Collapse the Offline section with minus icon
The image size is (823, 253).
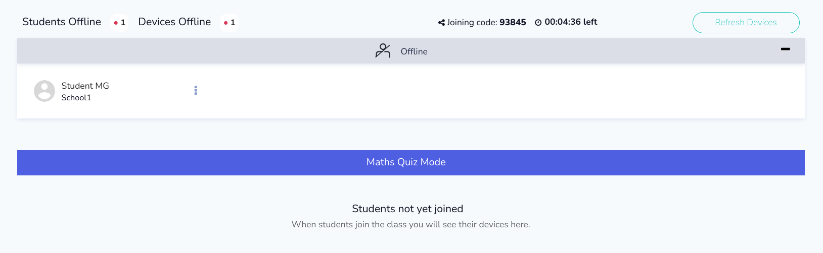point(785,49)
